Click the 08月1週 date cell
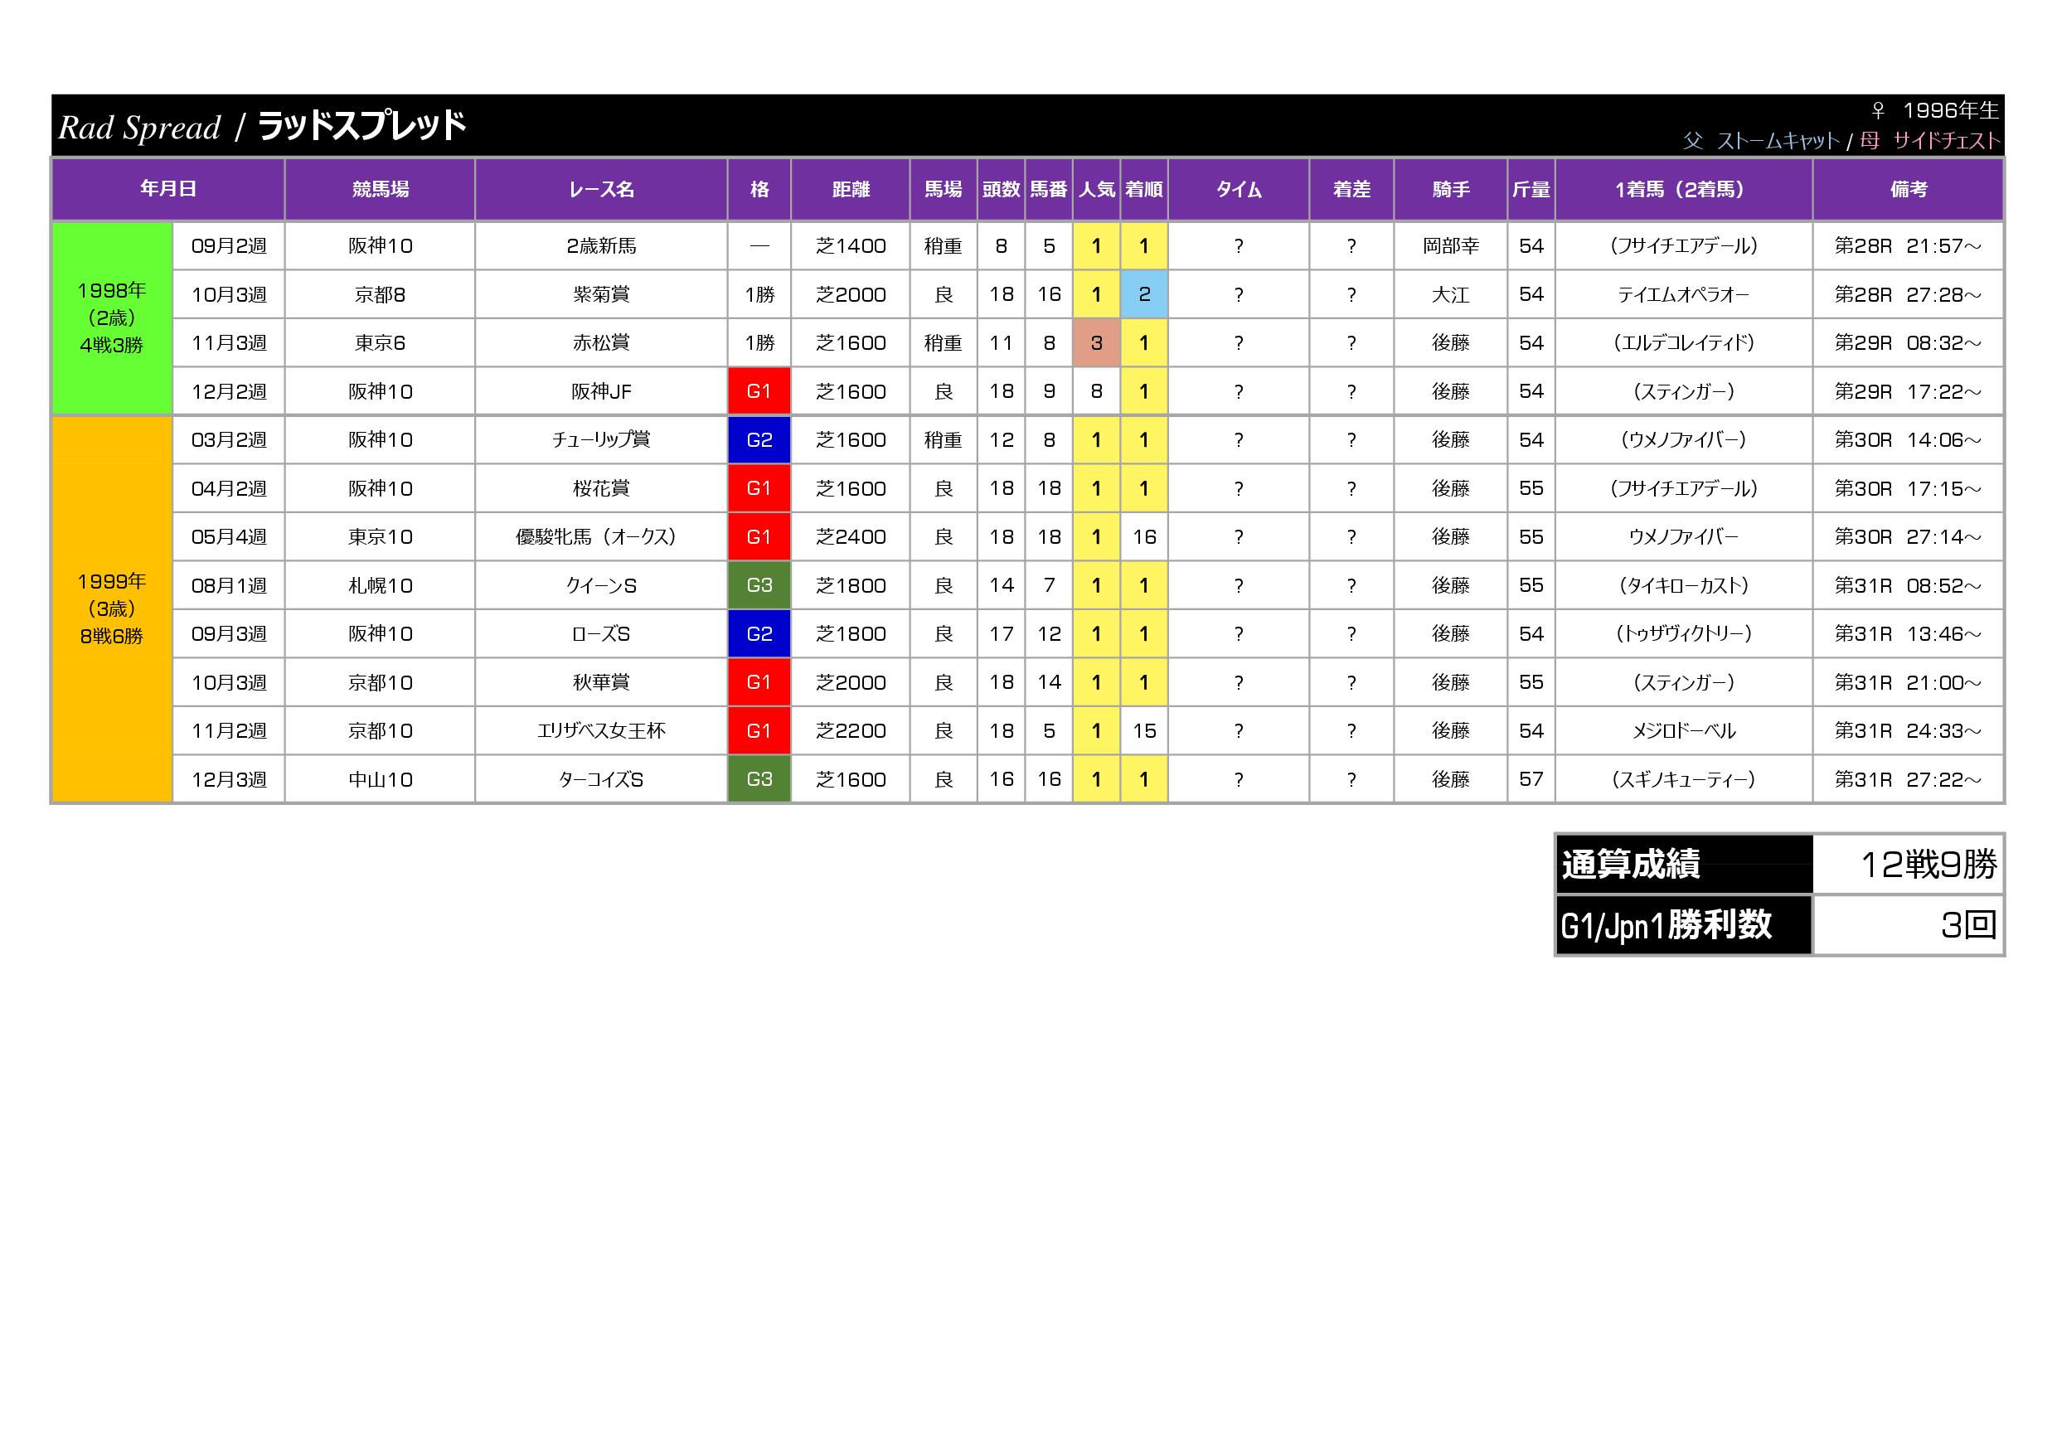 [x=229, y=585]
